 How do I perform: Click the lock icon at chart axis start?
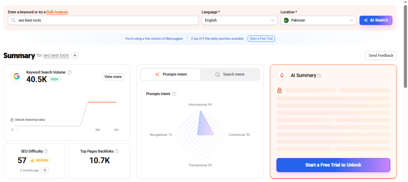point(12,129)
